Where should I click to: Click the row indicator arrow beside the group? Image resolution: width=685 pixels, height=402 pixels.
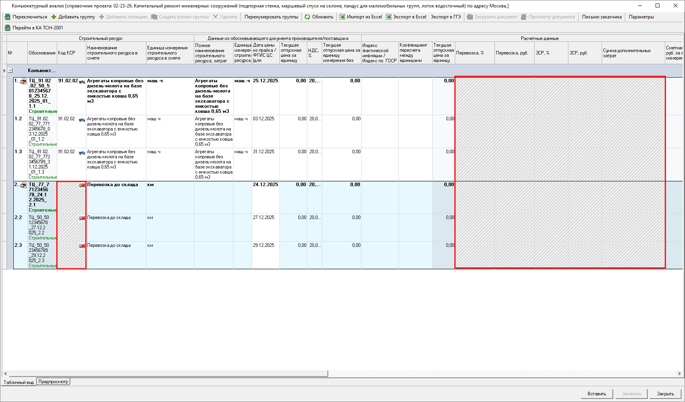pyautogui.click(x=4, y=71)
